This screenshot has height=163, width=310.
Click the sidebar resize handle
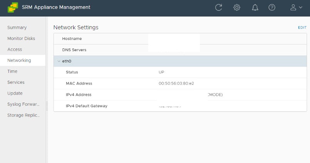point(47,106)
